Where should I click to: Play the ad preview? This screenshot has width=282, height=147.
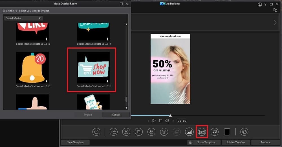pyautogui.click(x=154, y=121)
